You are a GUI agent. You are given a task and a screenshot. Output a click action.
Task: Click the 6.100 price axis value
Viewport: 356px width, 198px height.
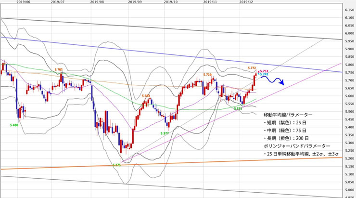(x=350, y=18)
